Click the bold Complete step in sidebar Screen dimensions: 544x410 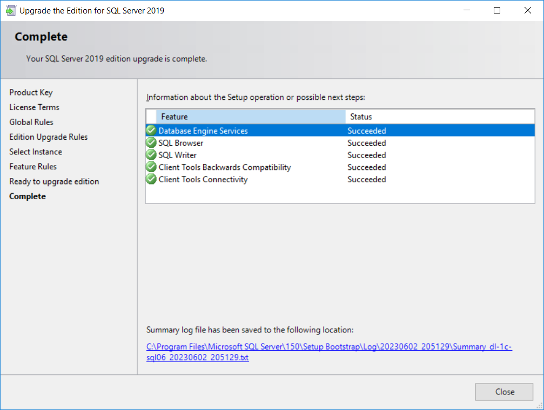(x=28, y=196)
